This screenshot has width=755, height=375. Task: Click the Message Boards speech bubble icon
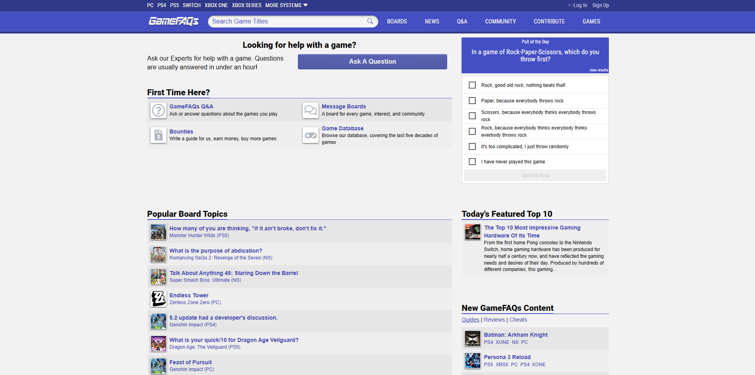coord(311,110)
